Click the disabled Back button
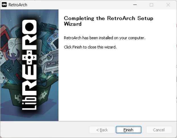This screenshot has width=177, height=138. tap(102, 130)
